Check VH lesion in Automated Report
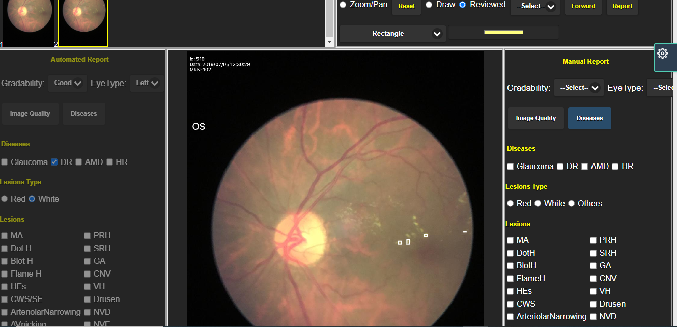This screenshot has height=327, width=677. point(88,287)
